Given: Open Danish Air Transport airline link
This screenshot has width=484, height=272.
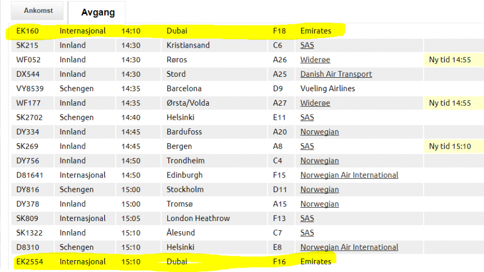Looking at the screenshot, I should pos(336,74).
